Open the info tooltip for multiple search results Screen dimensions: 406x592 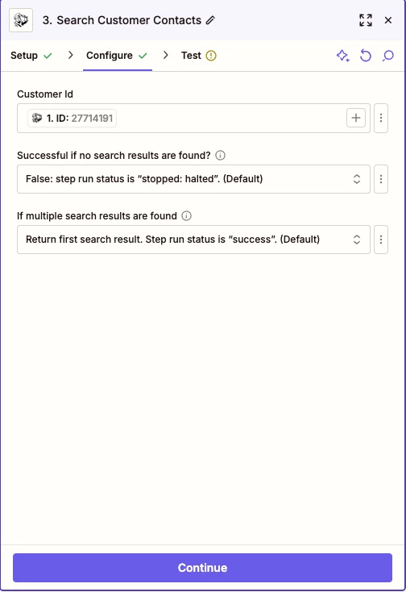186,216
